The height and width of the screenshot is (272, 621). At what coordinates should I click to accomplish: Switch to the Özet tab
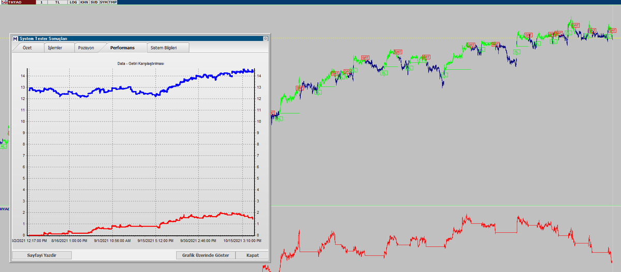point(27,48)
